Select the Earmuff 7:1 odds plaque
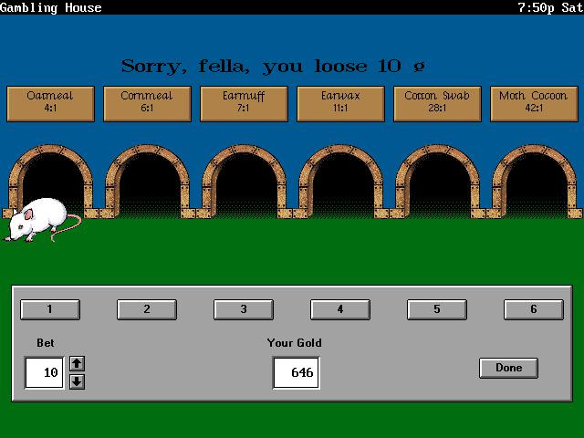The width and height of the screenshot is (584, 438). click(x=244, y=104)
